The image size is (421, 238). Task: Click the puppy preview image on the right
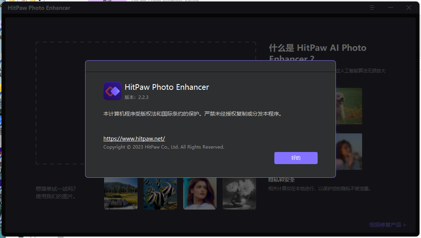click(x=349, y=106)
